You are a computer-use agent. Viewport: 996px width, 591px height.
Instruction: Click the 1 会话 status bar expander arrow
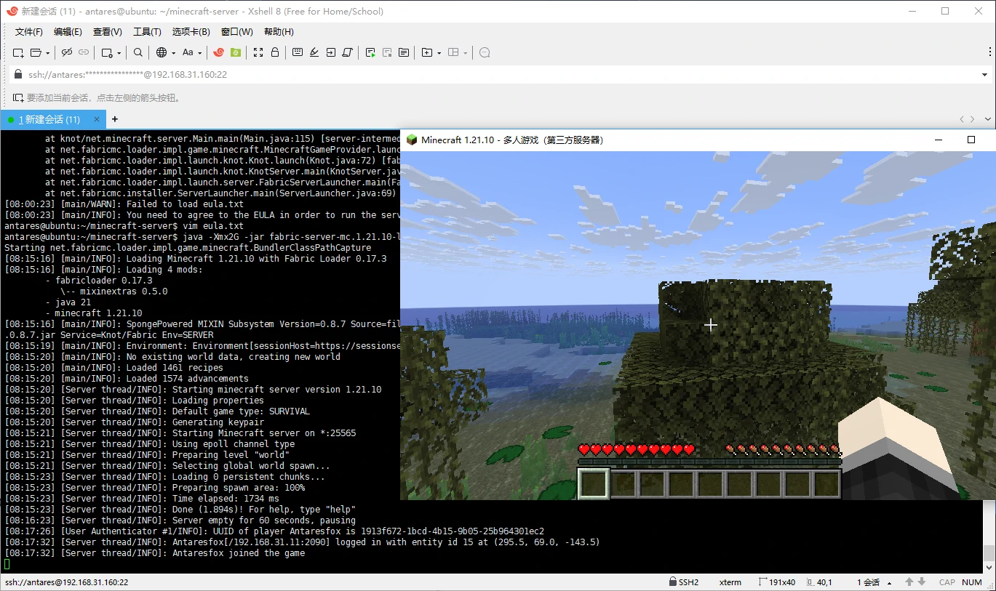(x=889, y=582)
